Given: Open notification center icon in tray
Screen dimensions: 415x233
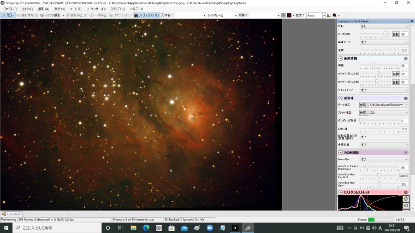Looking at the screenshot, I should tap(407, 228).
